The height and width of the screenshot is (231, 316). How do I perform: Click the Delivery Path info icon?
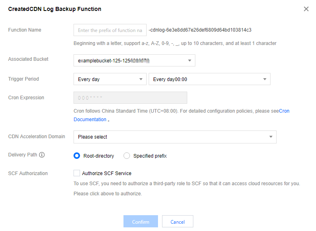click(x=42, y=155)
